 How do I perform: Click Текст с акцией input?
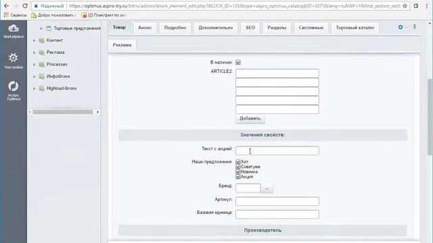click(277, 151)
